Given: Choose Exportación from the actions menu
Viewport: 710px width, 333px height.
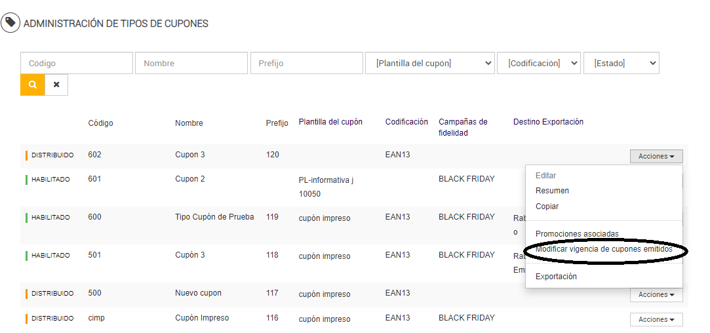Looking at the screenshot, I should click(x=556, y=277).
